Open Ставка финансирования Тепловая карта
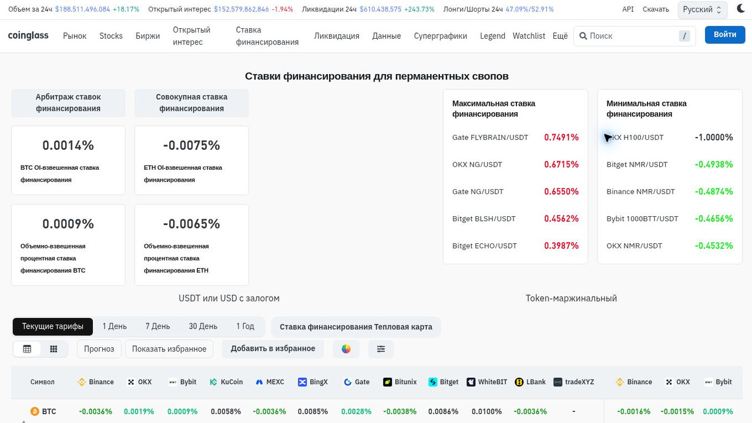Image resolution: width=752 pixels, height=423 pixels. tap(356, 327)
